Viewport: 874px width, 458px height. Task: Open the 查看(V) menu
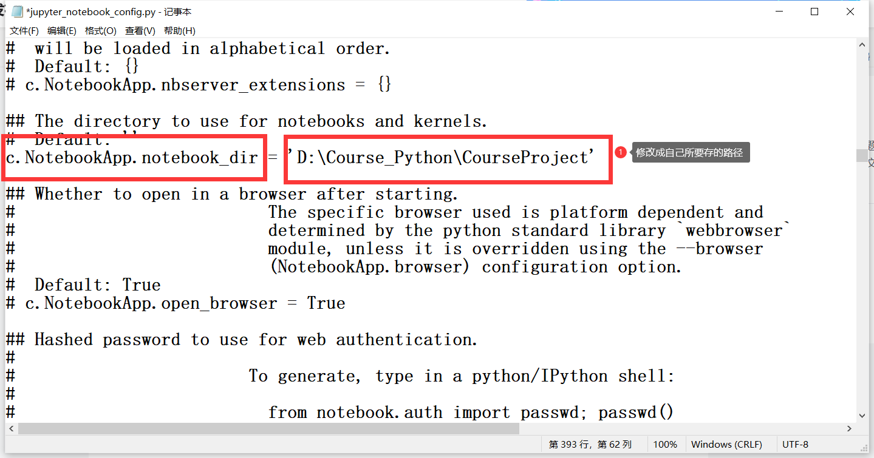click(138, 30)
